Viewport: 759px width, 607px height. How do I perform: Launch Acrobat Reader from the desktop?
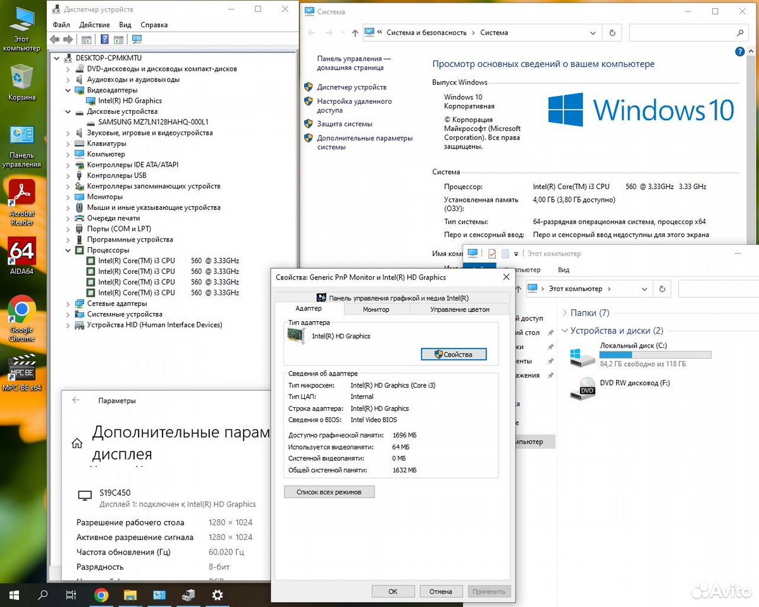tap(22, 202)
